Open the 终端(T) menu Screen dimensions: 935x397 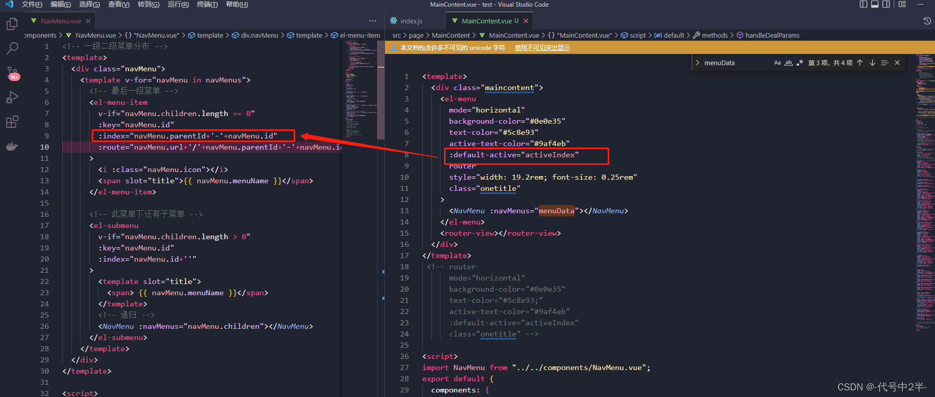[x=207, y=4]
